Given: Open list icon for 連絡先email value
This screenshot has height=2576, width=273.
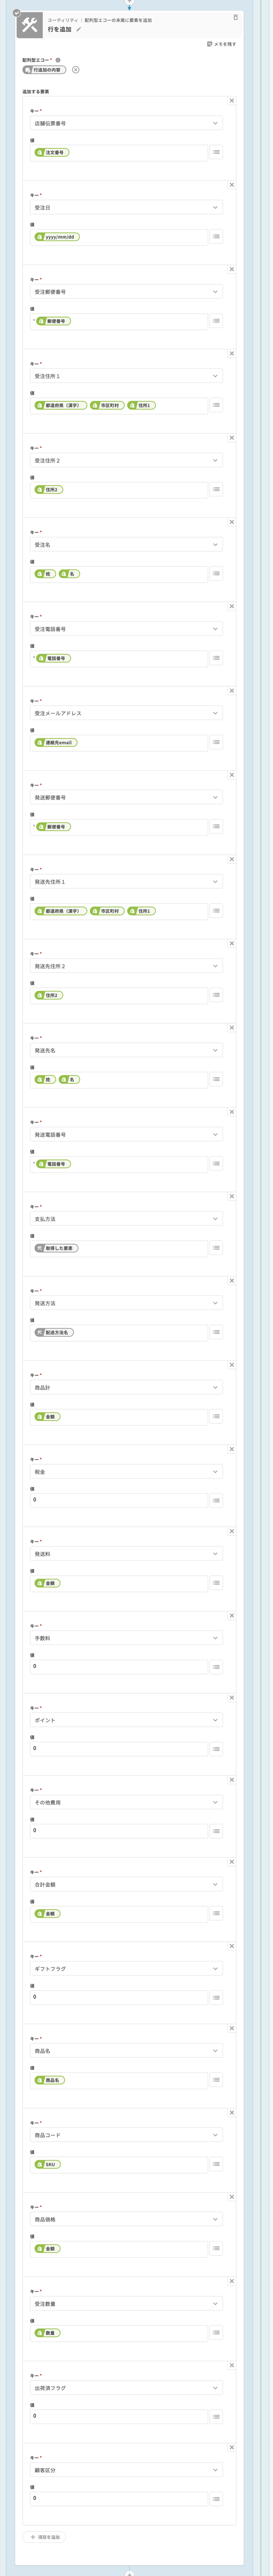Looking at the screenshot, I should pos(216,742).
